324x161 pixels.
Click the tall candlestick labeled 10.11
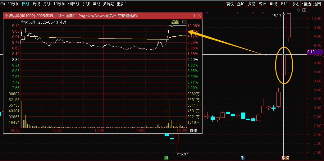tap(289, 25)
